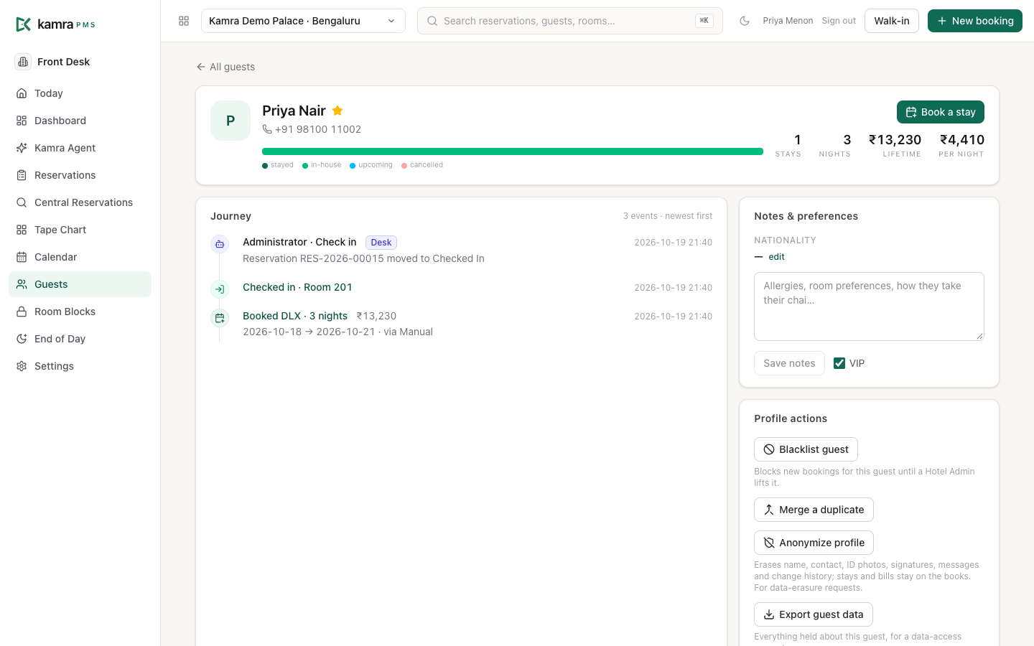Click the nationality edit link
Image resolution: width=1034 pixels, height=646 pixels.
pyautogui.click(x=777, y=257)
